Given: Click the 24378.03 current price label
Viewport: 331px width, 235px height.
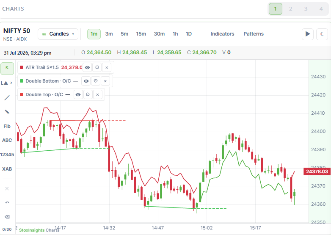Looking at the screenshot, I should pos(317,171).
